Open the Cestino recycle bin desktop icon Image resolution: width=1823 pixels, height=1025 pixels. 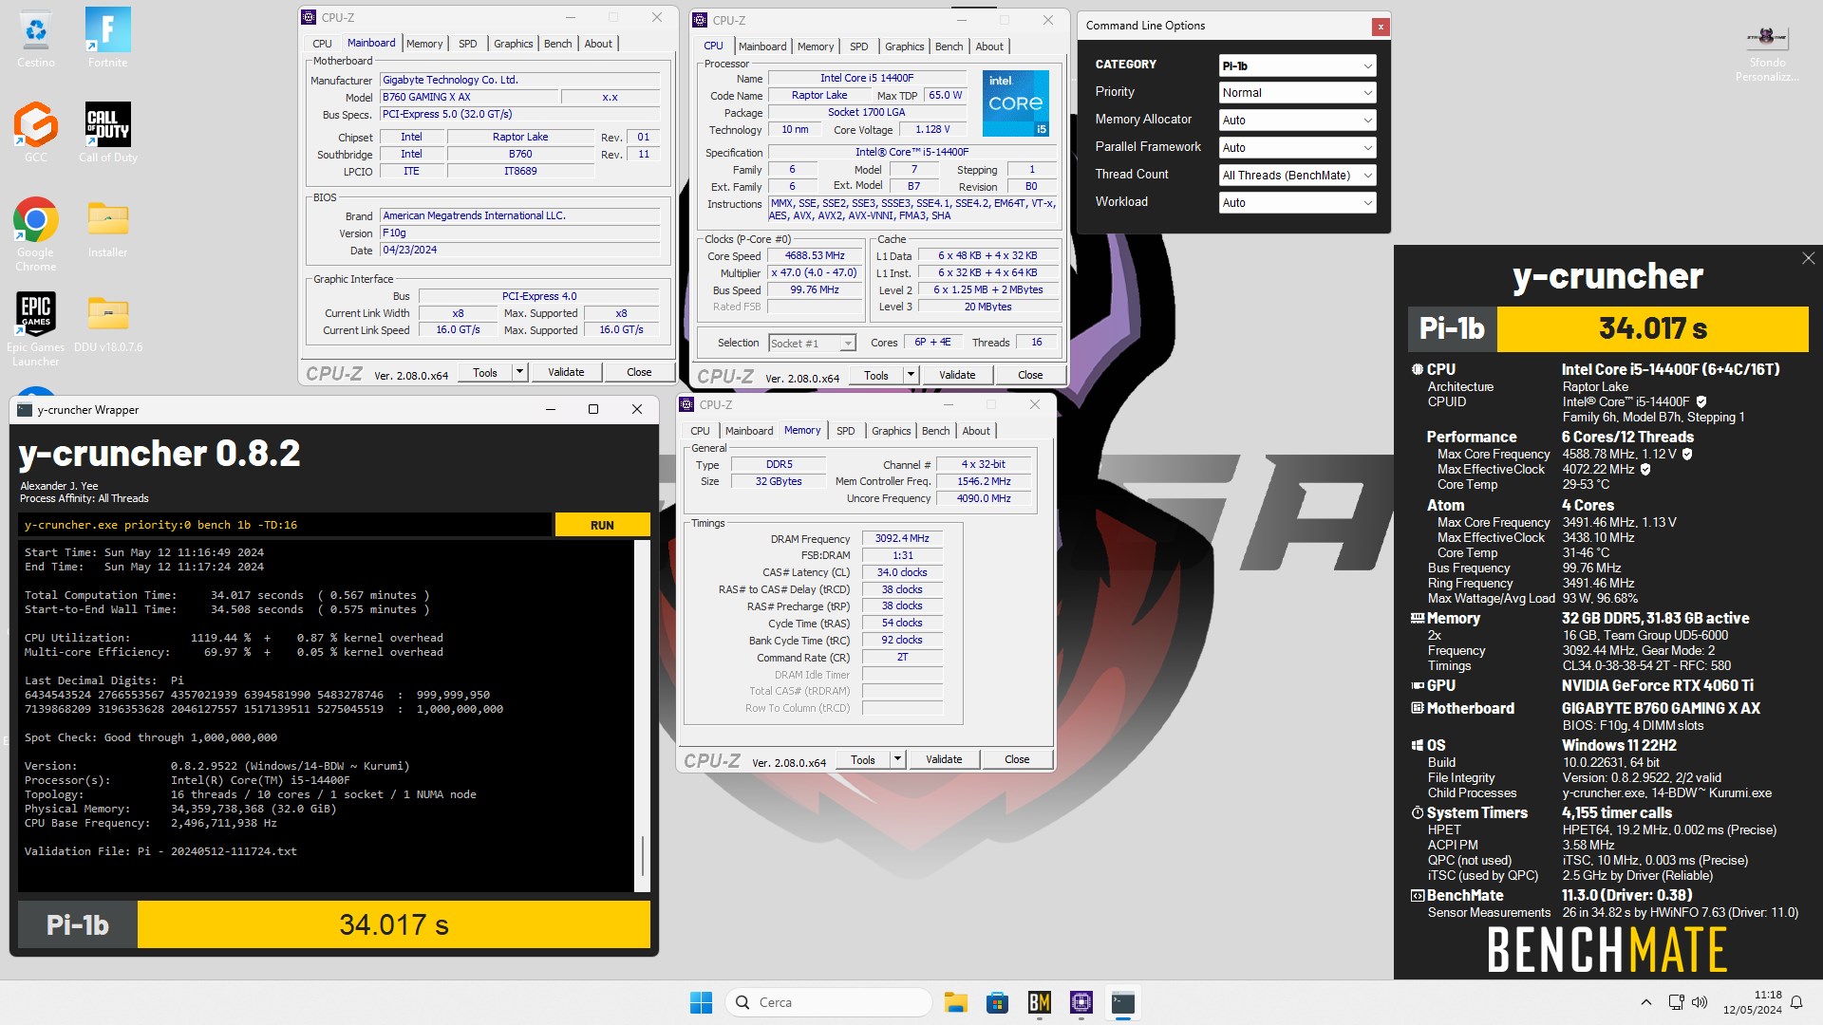pos(35,38)
